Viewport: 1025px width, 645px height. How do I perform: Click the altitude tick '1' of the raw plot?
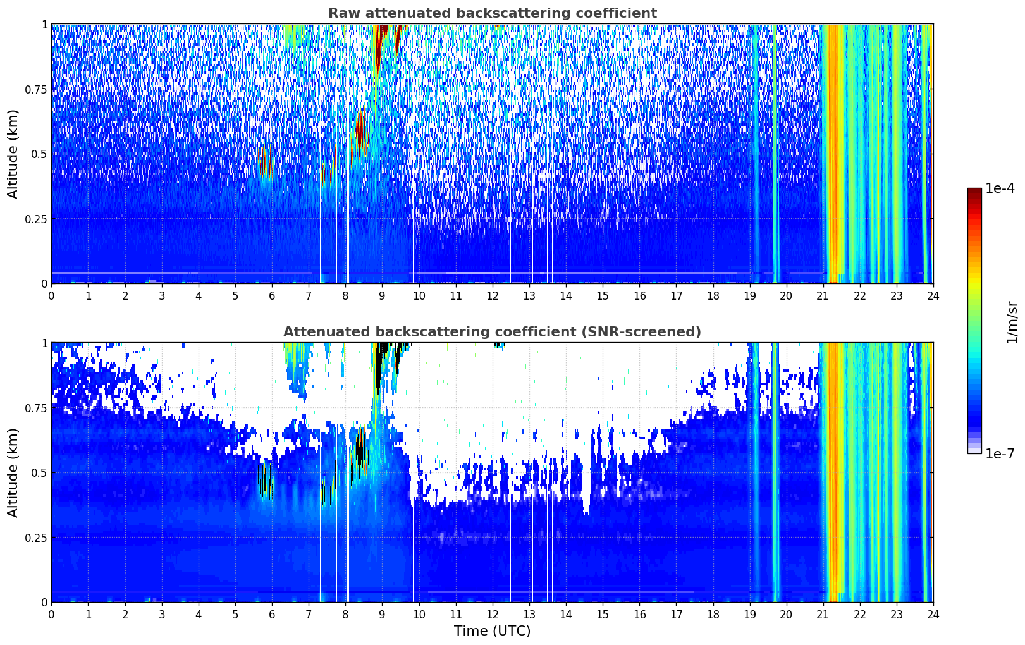point(44,24)
